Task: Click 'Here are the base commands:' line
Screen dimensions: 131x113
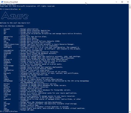Action: 12,26
